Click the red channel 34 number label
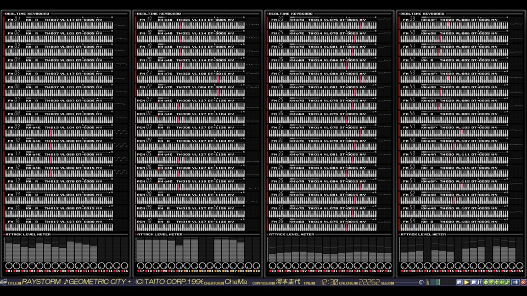The height and width of the screenshot is (296, 527). tap(357, 271)
